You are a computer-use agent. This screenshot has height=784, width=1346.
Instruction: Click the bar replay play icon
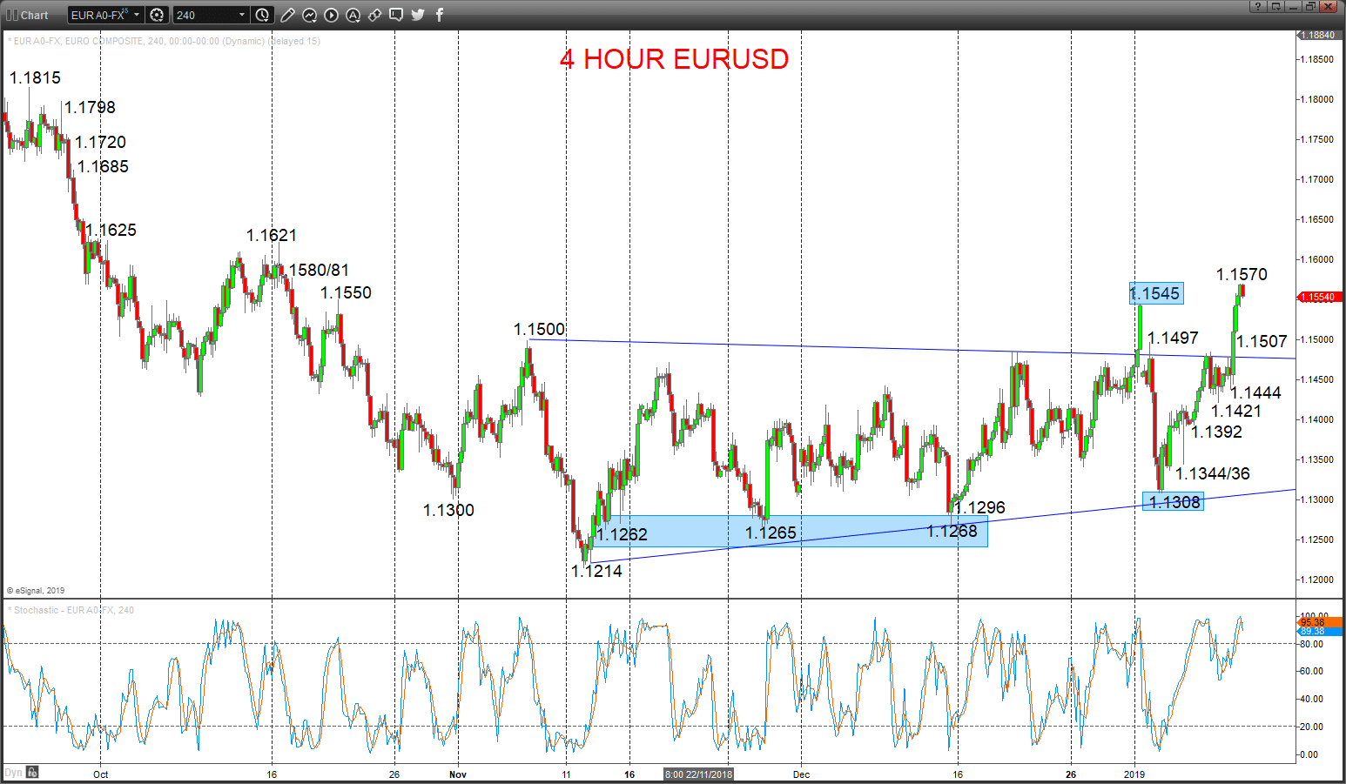tap(332, 15)
